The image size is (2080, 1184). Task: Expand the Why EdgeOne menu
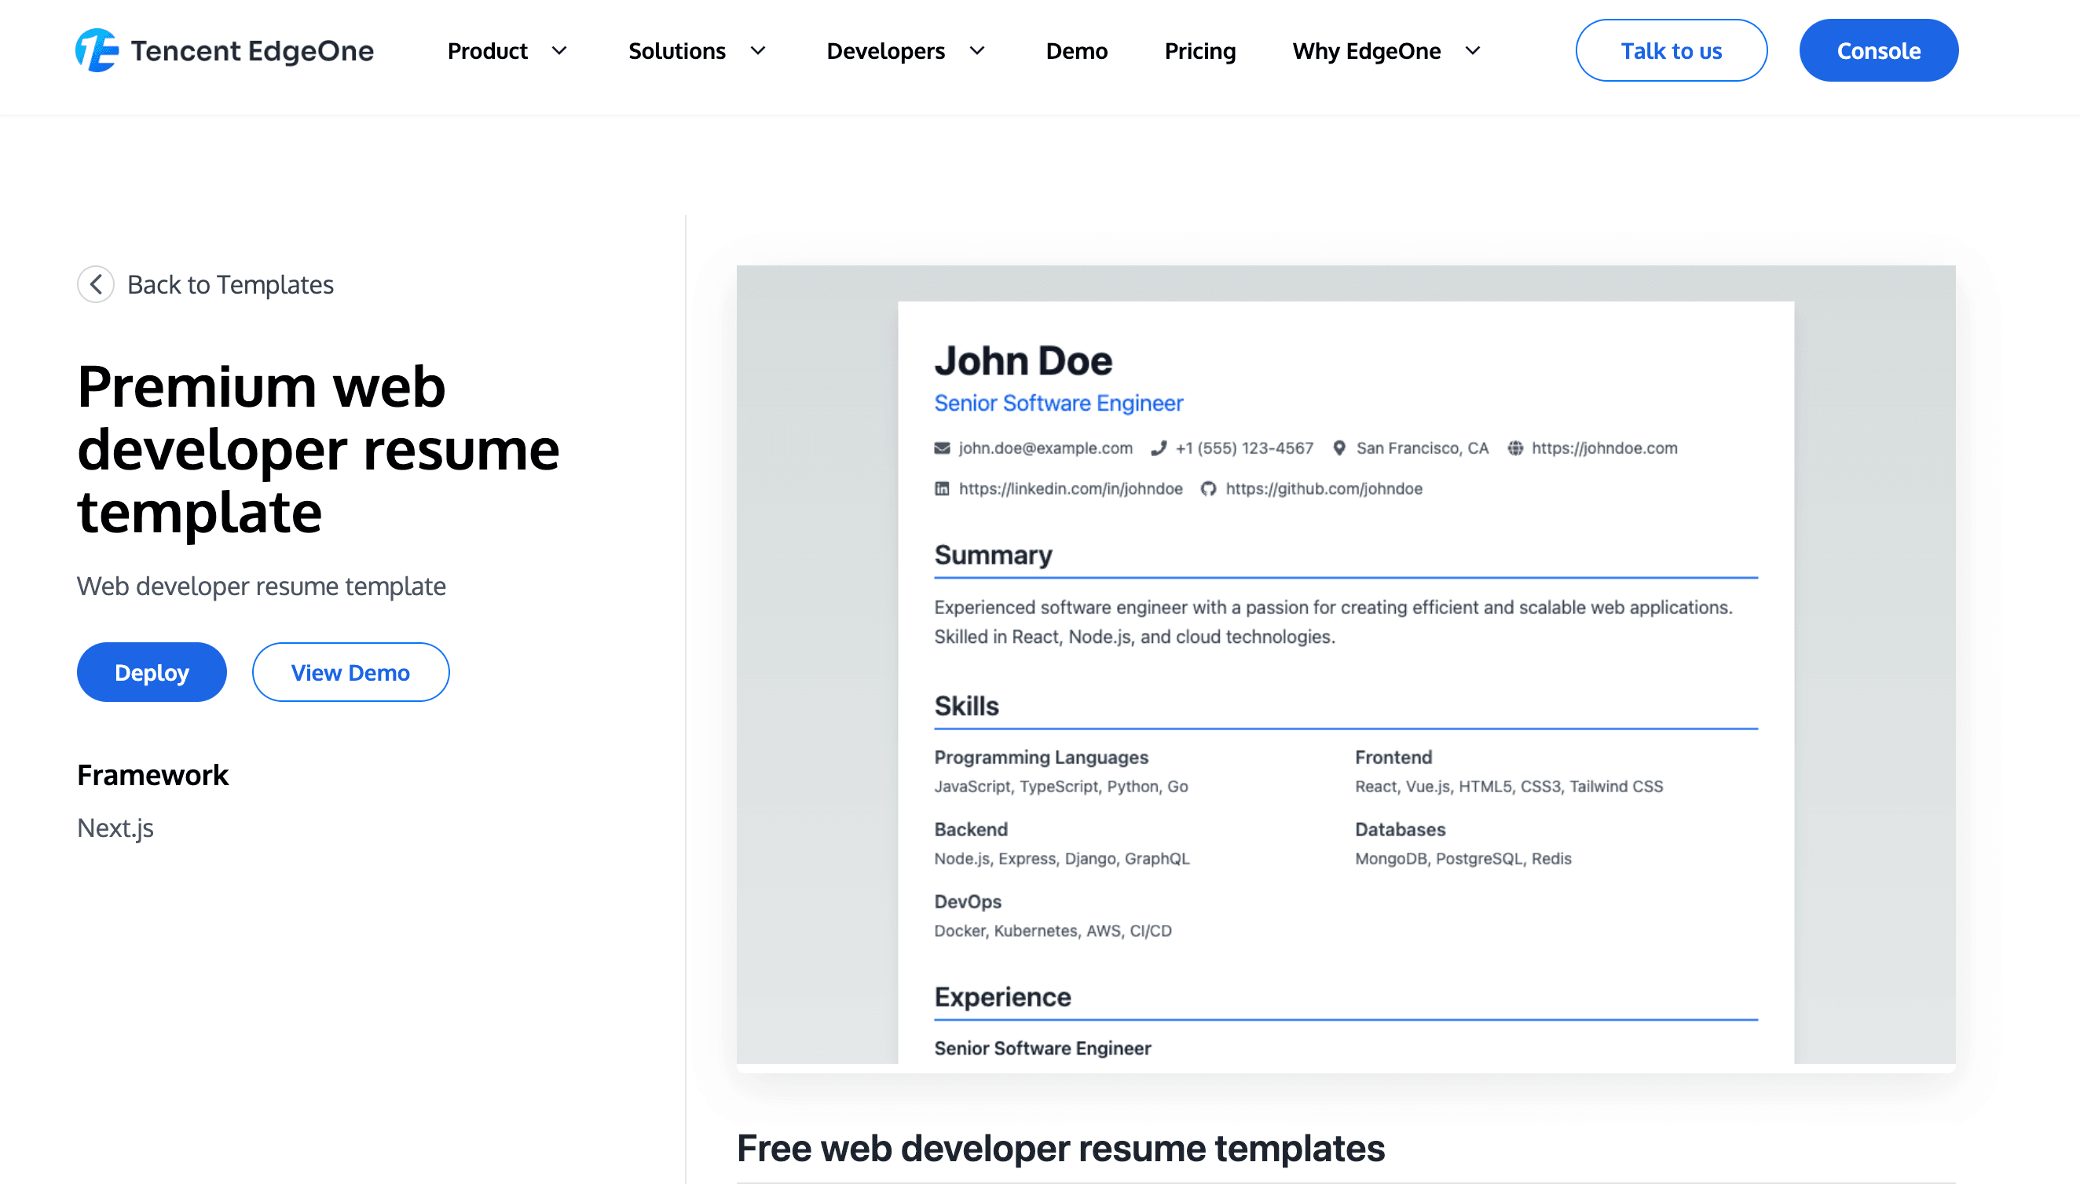(1384, 50)
